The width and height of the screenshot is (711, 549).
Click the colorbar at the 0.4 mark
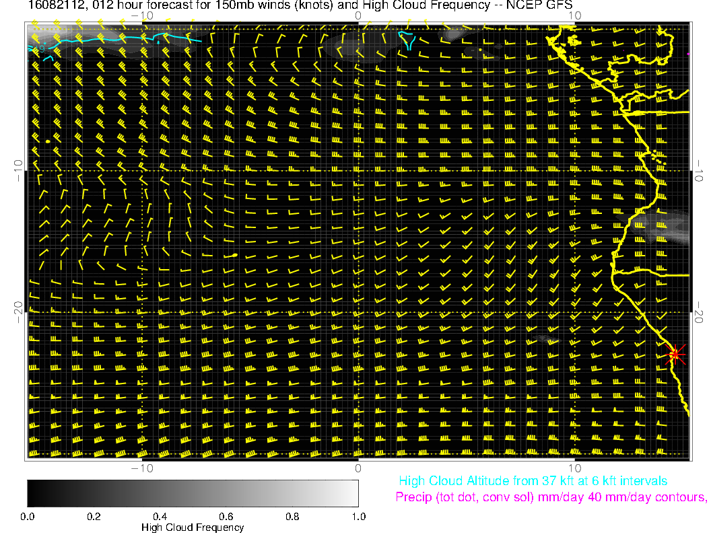tap(160, 492)
